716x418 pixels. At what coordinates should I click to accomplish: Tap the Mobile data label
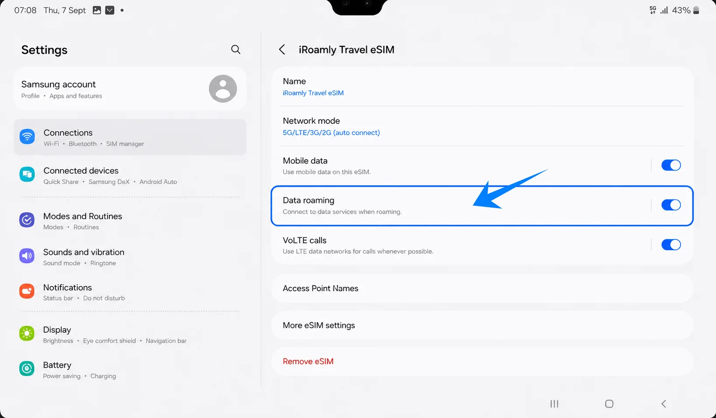(305, 160)
